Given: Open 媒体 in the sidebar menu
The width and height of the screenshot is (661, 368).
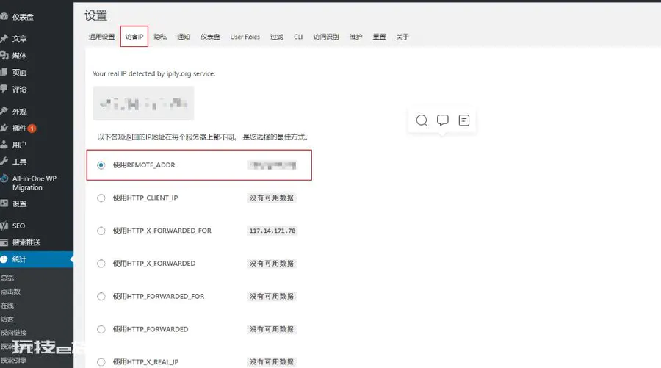Looking at the screenshot, I should (19, 55).
